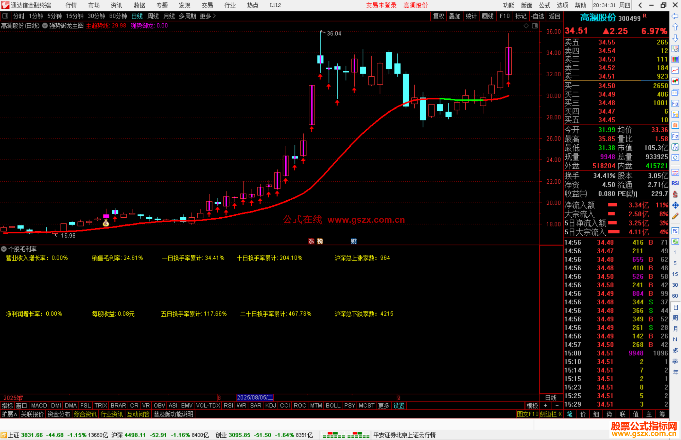Open the f(x) formula manager icon

coord(675,147)
